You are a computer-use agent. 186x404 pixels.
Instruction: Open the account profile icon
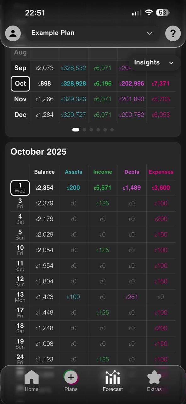tap(13, 33)
